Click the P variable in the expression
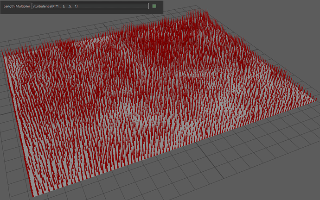The width and height of the screenshot is (320, 200). pyautogui.click(x=52, y=6)
